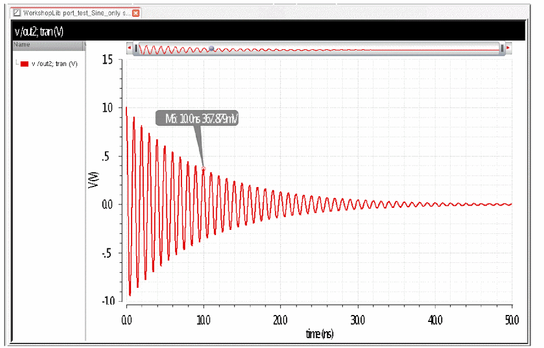Click the M6 marker point on the waveform
Viewport: 544px width, 348px height.
click(x=204, y=168)
